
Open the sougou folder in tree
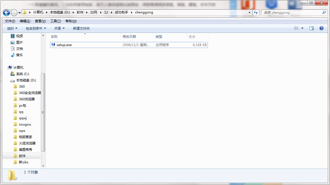pyautogui.click(x=25, y=124)
